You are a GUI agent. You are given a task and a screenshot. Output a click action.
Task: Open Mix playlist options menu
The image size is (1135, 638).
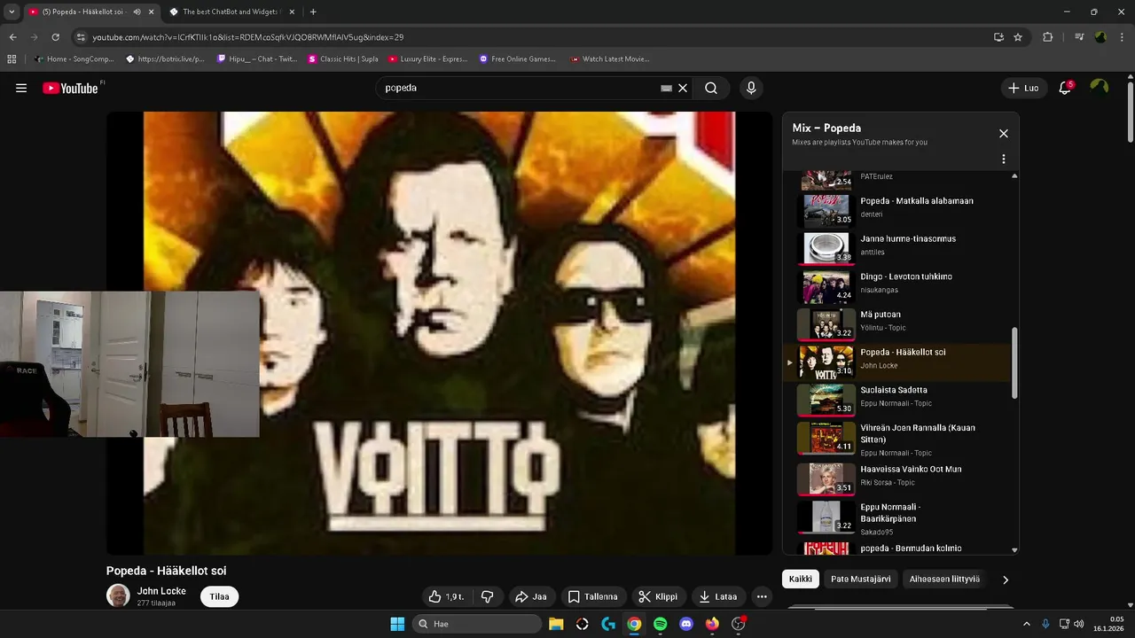point(1004,159)
